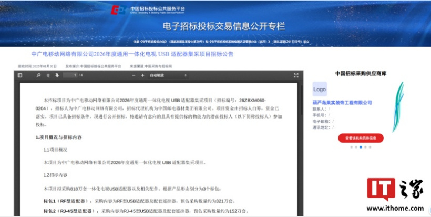The image size is (431, 217).
Task: Click the 电子招标投标交易信息公开专栏 banner title
Action: point(224,26)
